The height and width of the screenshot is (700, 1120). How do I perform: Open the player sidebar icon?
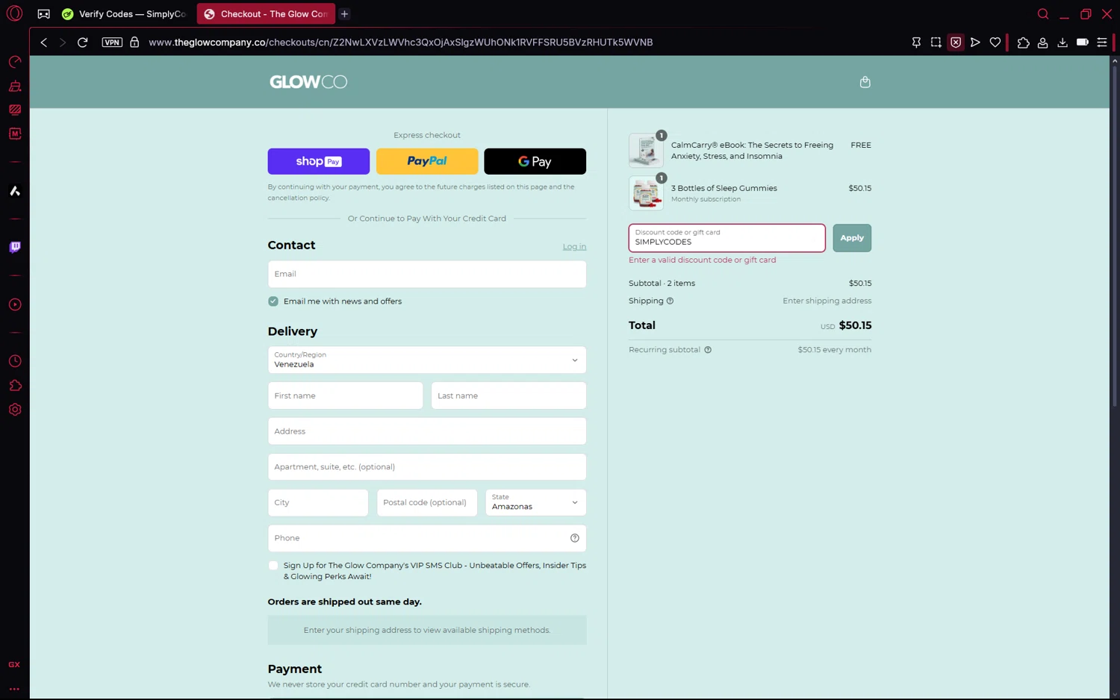15,304
